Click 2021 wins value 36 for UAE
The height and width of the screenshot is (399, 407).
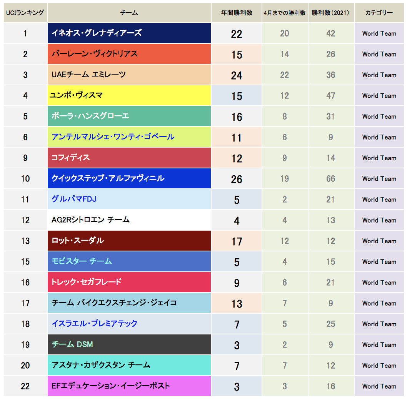pyautogui.click(x=331, y=75)
